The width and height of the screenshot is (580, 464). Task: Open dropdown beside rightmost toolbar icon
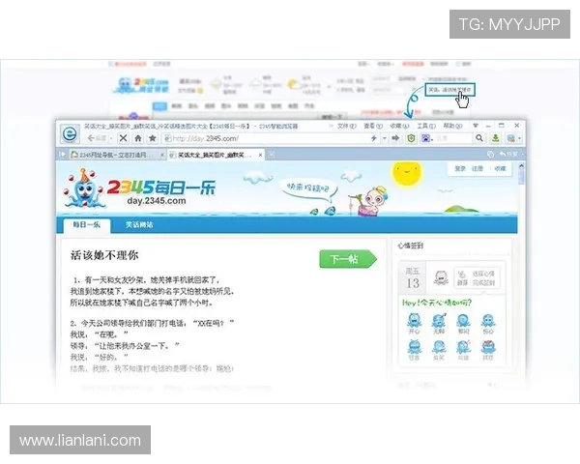point(520,138)
